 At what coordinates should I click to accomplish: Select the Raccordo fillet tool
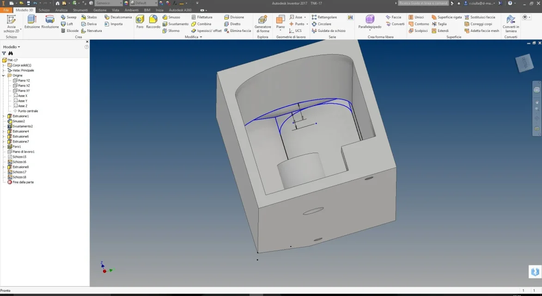153,21
